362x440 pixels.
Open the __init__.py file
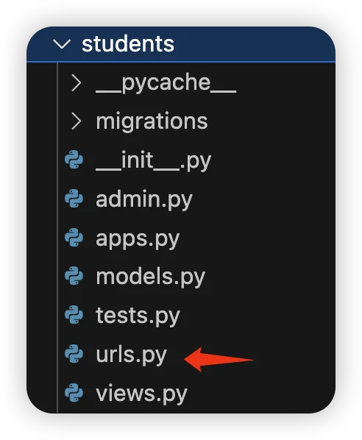click(x=153, y=161)
